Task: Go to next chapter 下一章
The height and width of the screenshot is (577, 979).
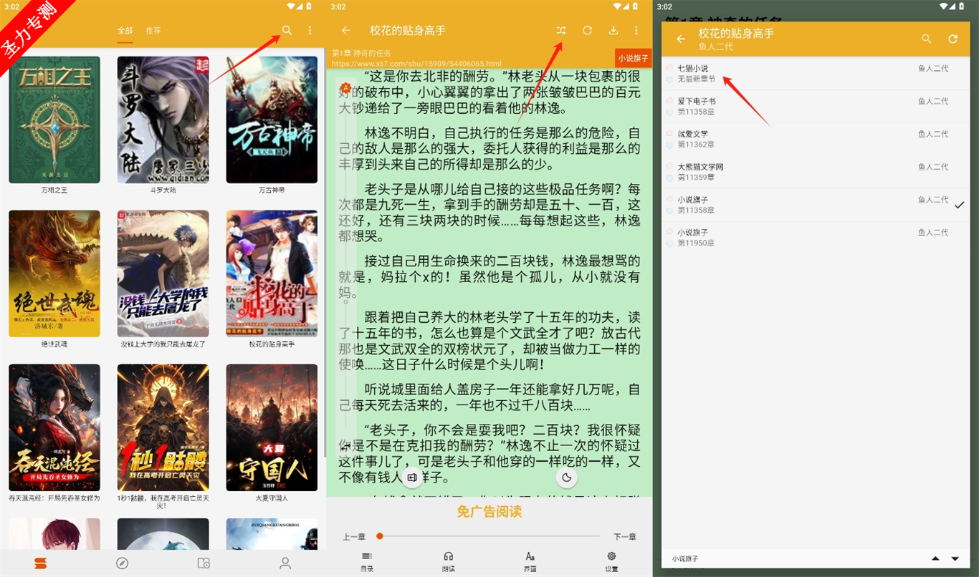Action: pyautogui.click(x=624, y=536)
